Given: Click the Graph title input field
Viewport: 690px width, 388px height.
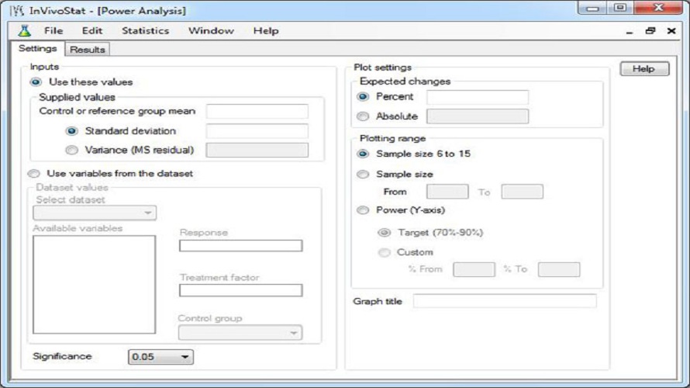Looking at the screenshot, I should point(505,301).
